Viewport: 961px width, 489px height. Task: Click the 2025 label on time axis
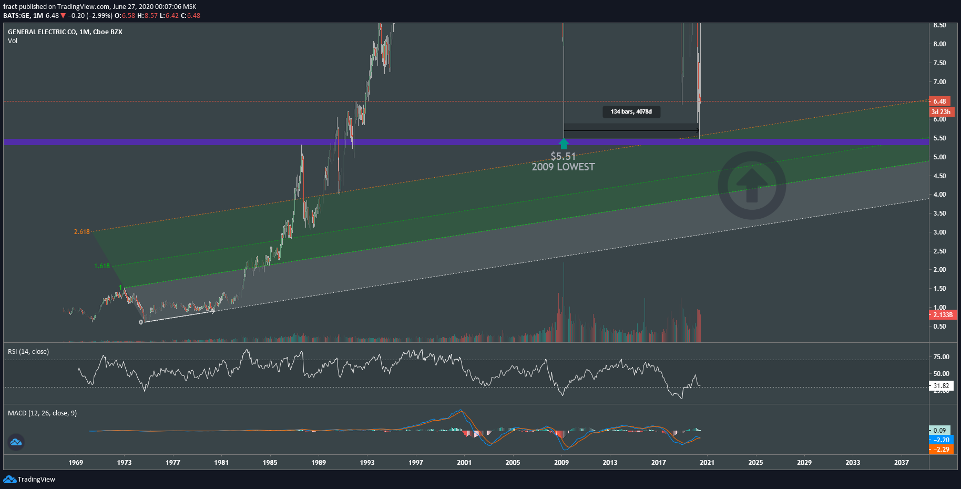pyautogui.click(x=755, y=463)
